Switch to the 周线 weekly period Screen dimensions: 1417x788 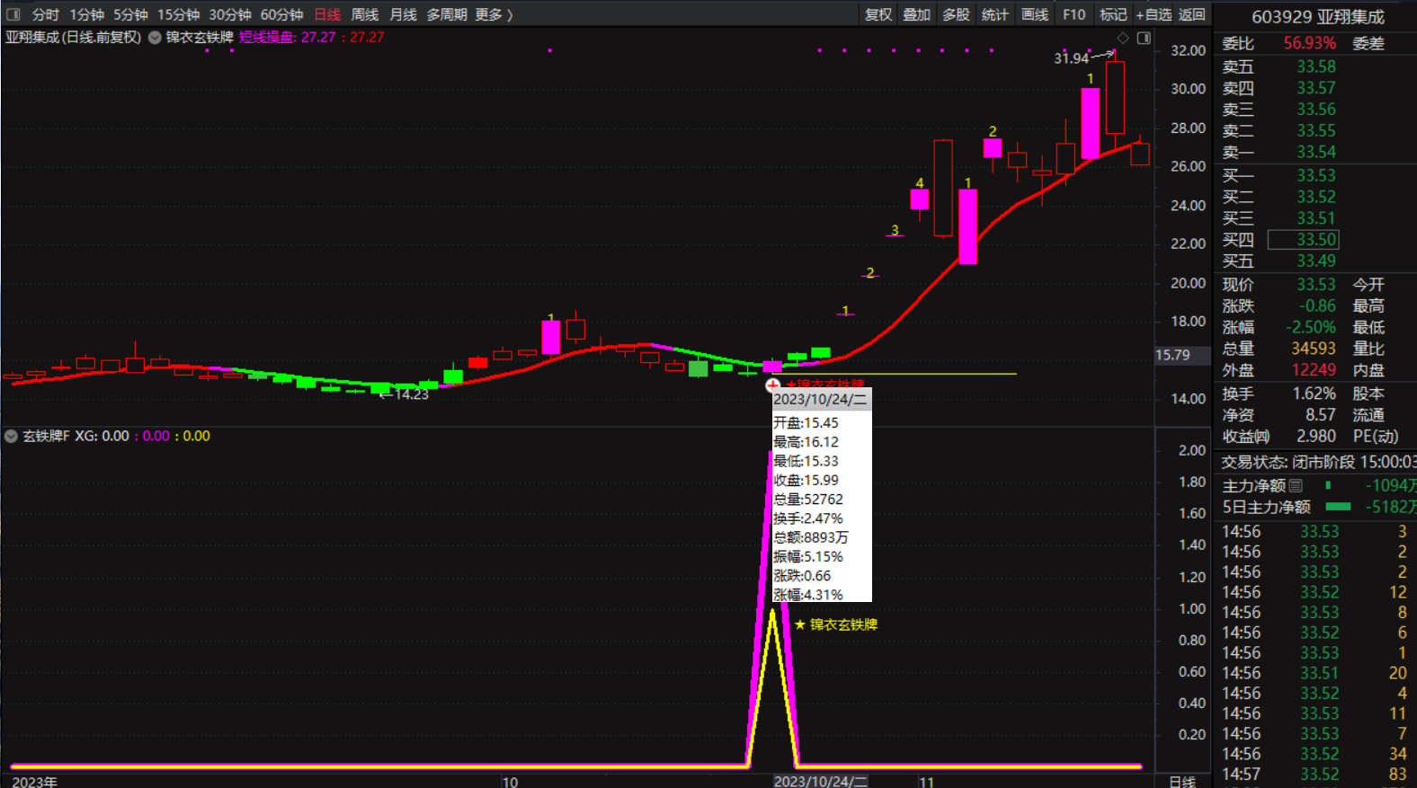click(364, 14)
